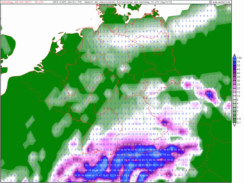The image size is (244, 183).
Task: Click the downward arrow below the color legend
Action: pos(234,124)
